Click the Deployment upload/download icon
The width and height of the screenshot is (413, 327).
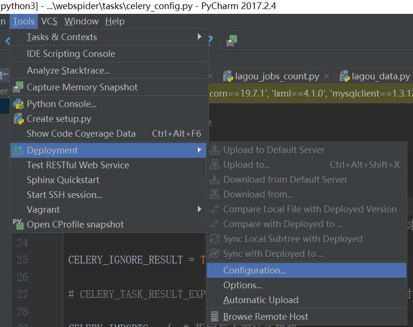pyautogui.click(x=18, y=150)
